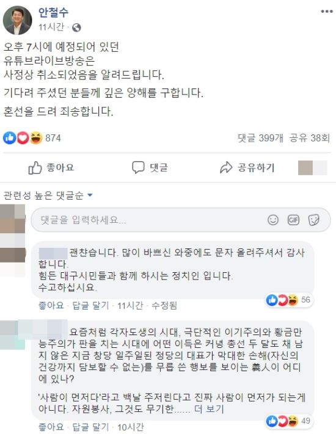Click the 댓글 comment button
The height and width of the screenshot is (434, 336).
point(150,168)
